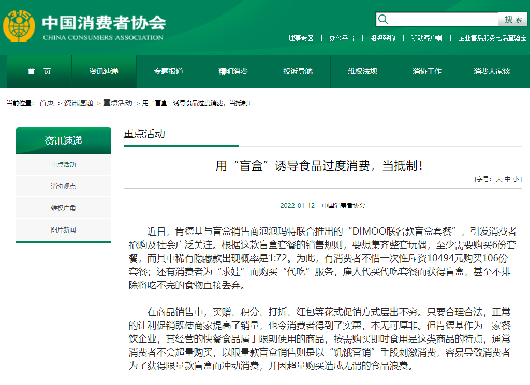
Task: Click the 资讯速递 sidebar header
Action: (64, 141)
